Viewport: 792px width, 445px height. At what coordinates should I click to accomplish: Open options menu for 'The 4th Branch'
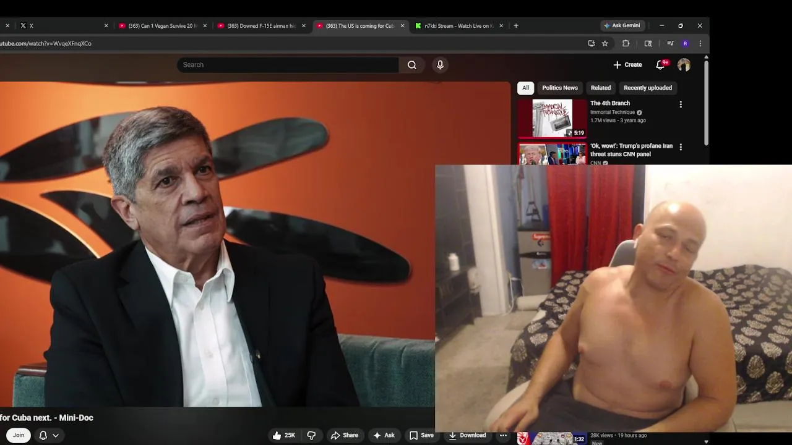point(681,104)
